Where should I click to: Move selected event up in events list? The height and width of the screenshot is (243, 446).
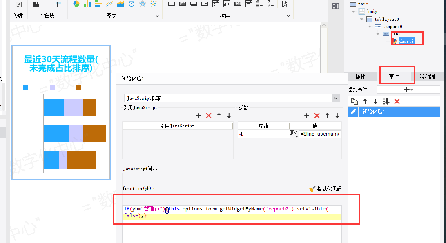click(365, 101)
